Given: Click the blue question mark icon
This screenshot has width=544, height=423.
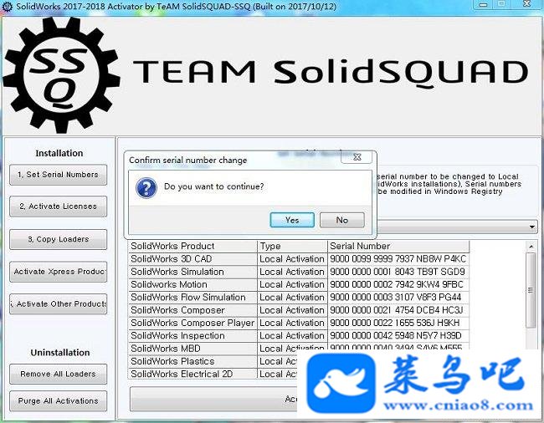Looking at the screenshot, I should (146, 187).
